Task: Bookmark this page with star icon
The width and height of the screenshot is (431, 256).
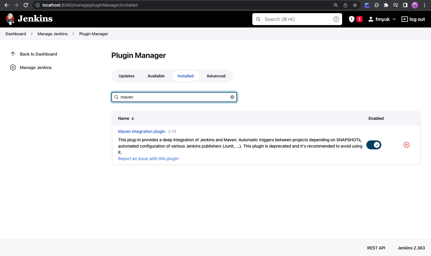Action: (355, 5)
